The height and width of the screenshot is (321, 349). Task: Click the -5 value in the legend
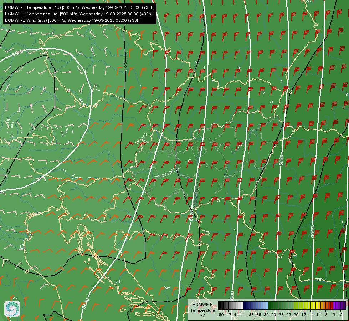coord(333,315)
